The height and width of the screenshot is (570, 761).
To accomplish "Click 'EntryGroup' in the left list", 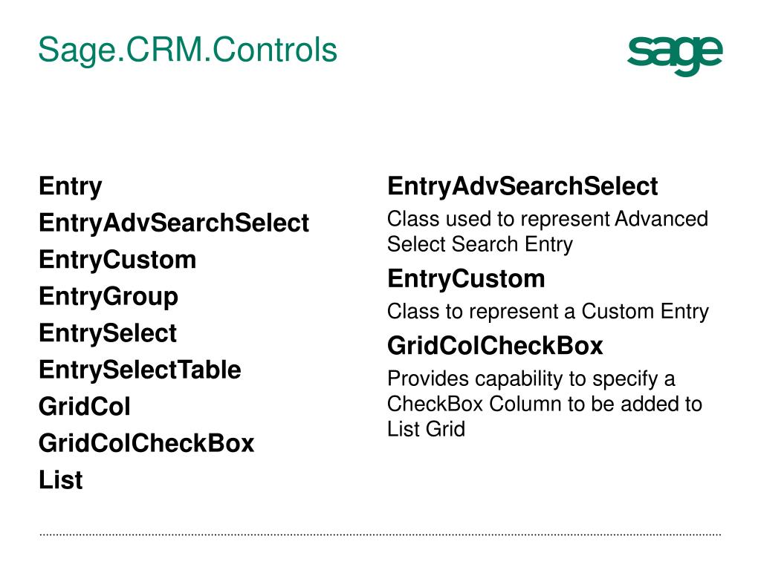I will (109, 297).
